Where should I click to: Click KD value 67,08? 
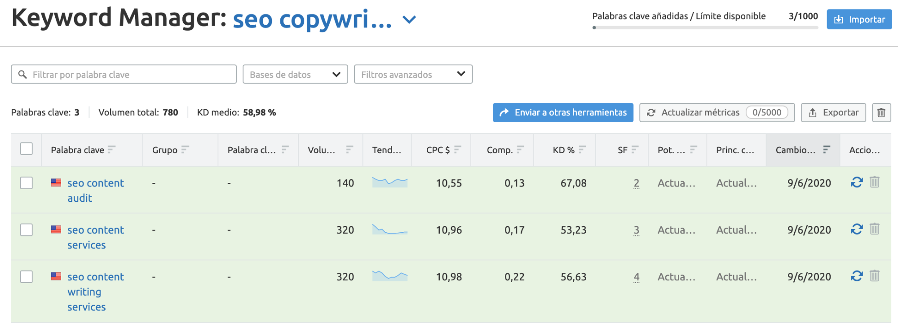(573, 183)
